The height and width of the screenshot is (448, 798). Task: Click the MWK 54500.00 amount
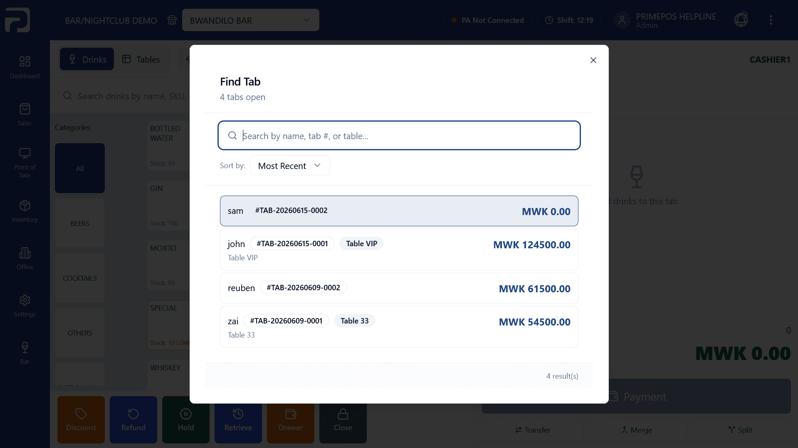534,322
